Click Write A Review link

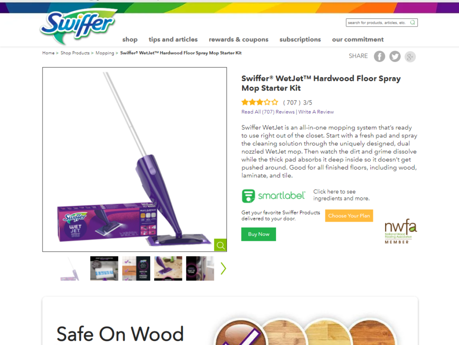(316, 112)
